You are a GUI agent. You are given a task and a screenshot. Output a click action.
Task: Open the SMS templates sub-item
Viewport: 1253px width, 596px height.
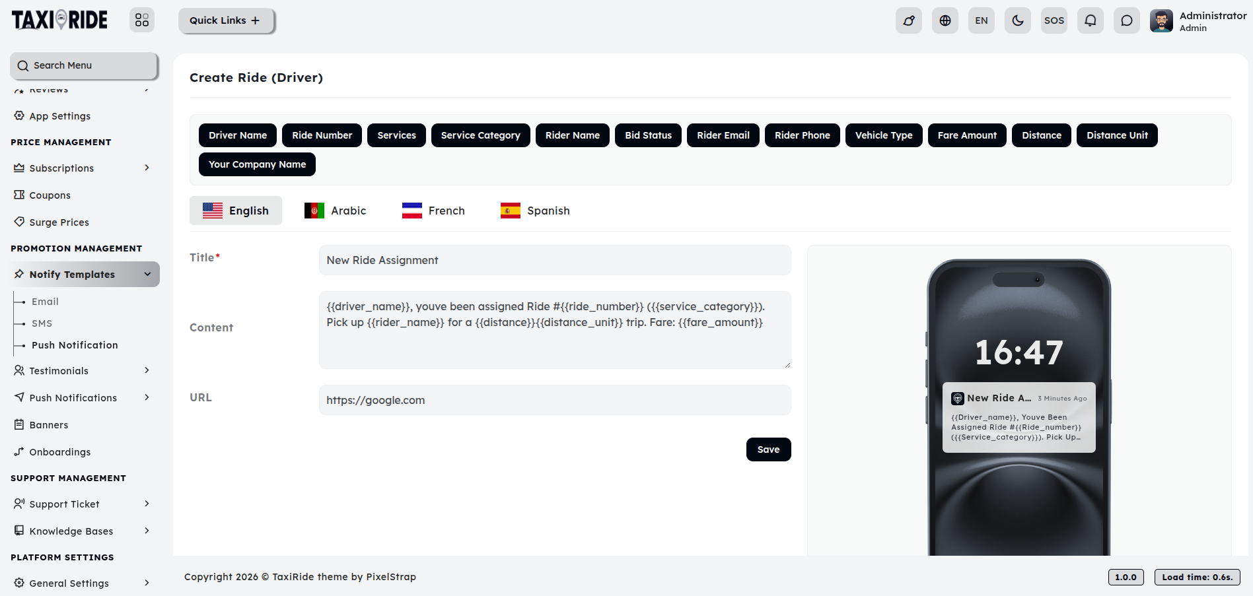(x=42, y=323)
